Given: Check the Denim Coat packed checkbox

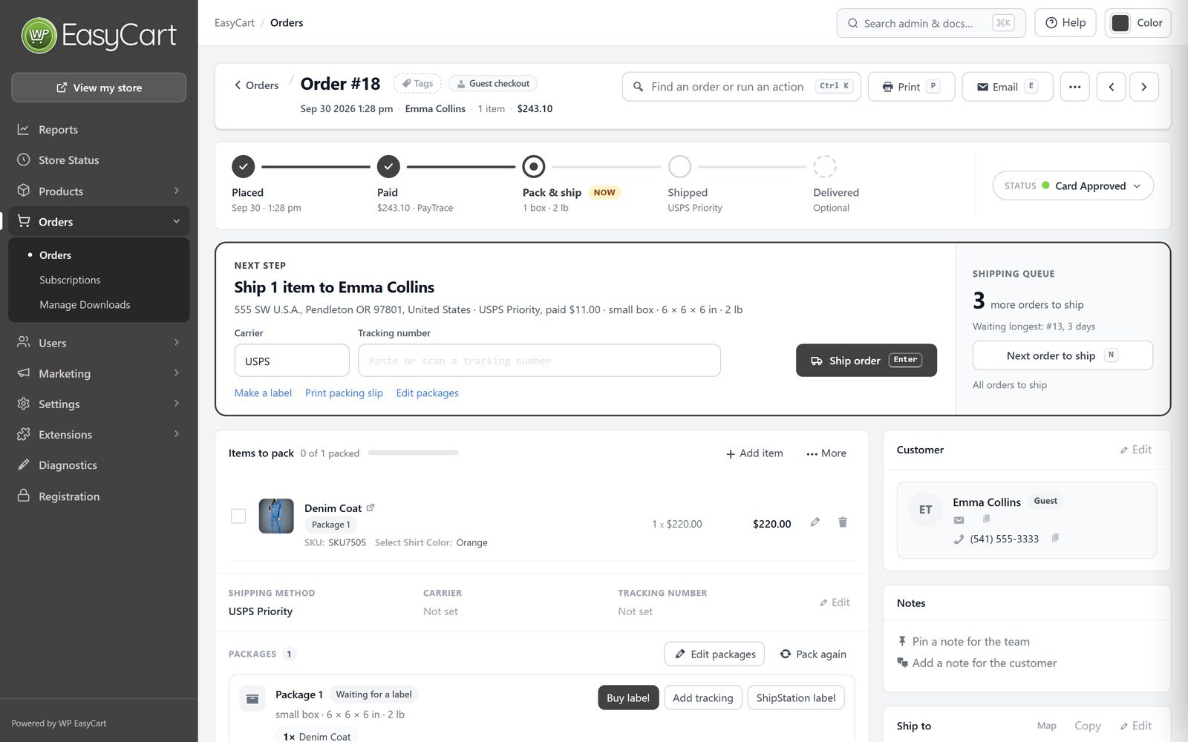Looking at the screenshot, I should tap(238, 516).
